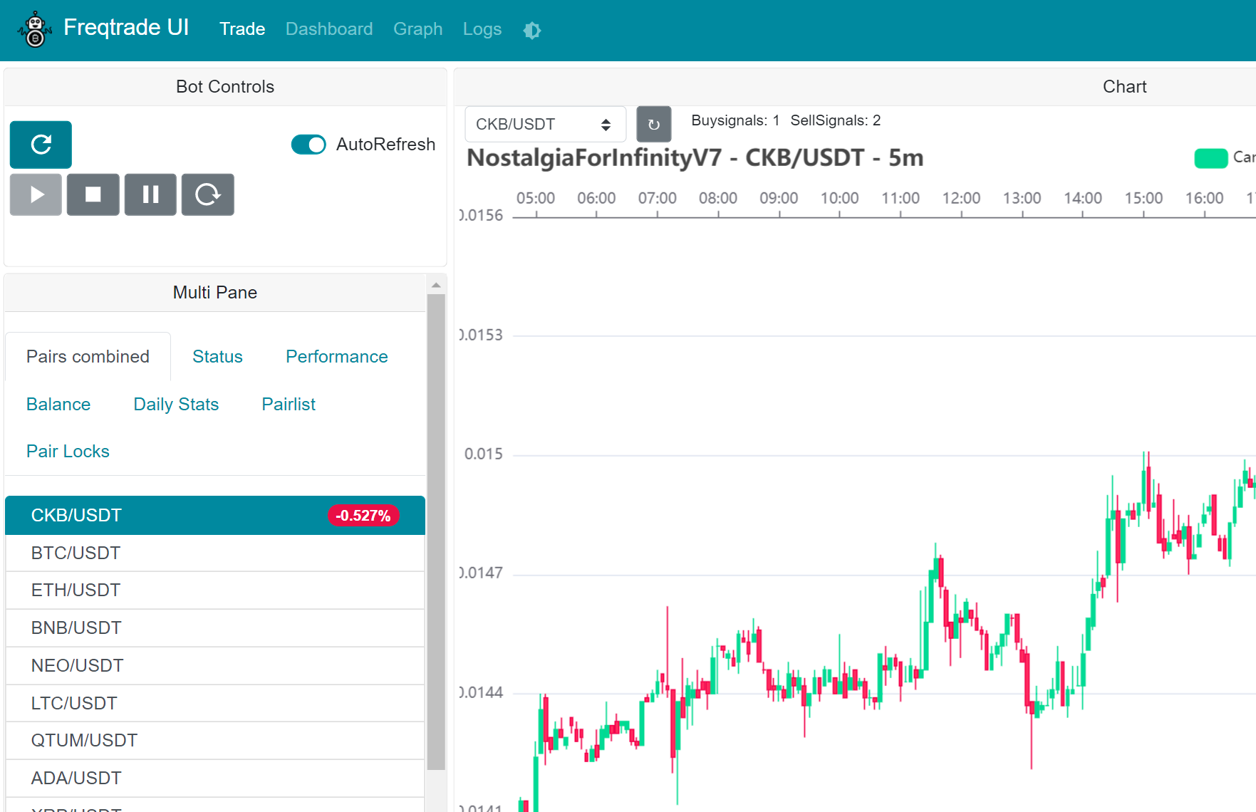
Task: Open the CKB/USDT pair selector dropdown
Action: (545, 123)
